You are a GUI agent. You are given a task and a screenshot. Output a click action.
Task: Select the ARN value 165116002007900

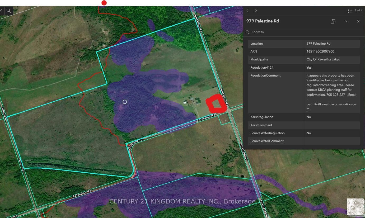point(320,51)
